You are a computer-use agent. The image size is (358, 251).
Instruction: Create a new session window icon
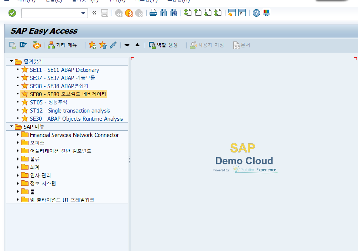[x=232, y=13]
